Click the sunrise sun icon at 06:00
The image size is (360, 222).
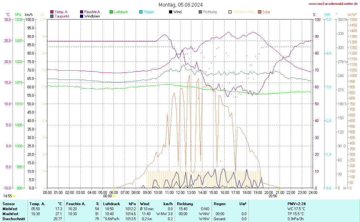114,196
